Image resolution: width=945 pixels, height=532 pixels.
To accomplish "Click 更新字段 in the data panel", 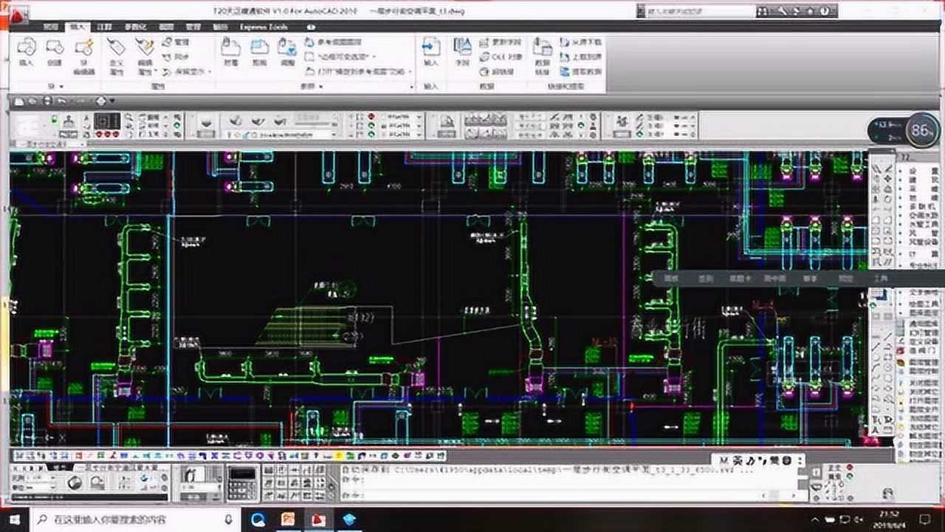I will point(502,42).
